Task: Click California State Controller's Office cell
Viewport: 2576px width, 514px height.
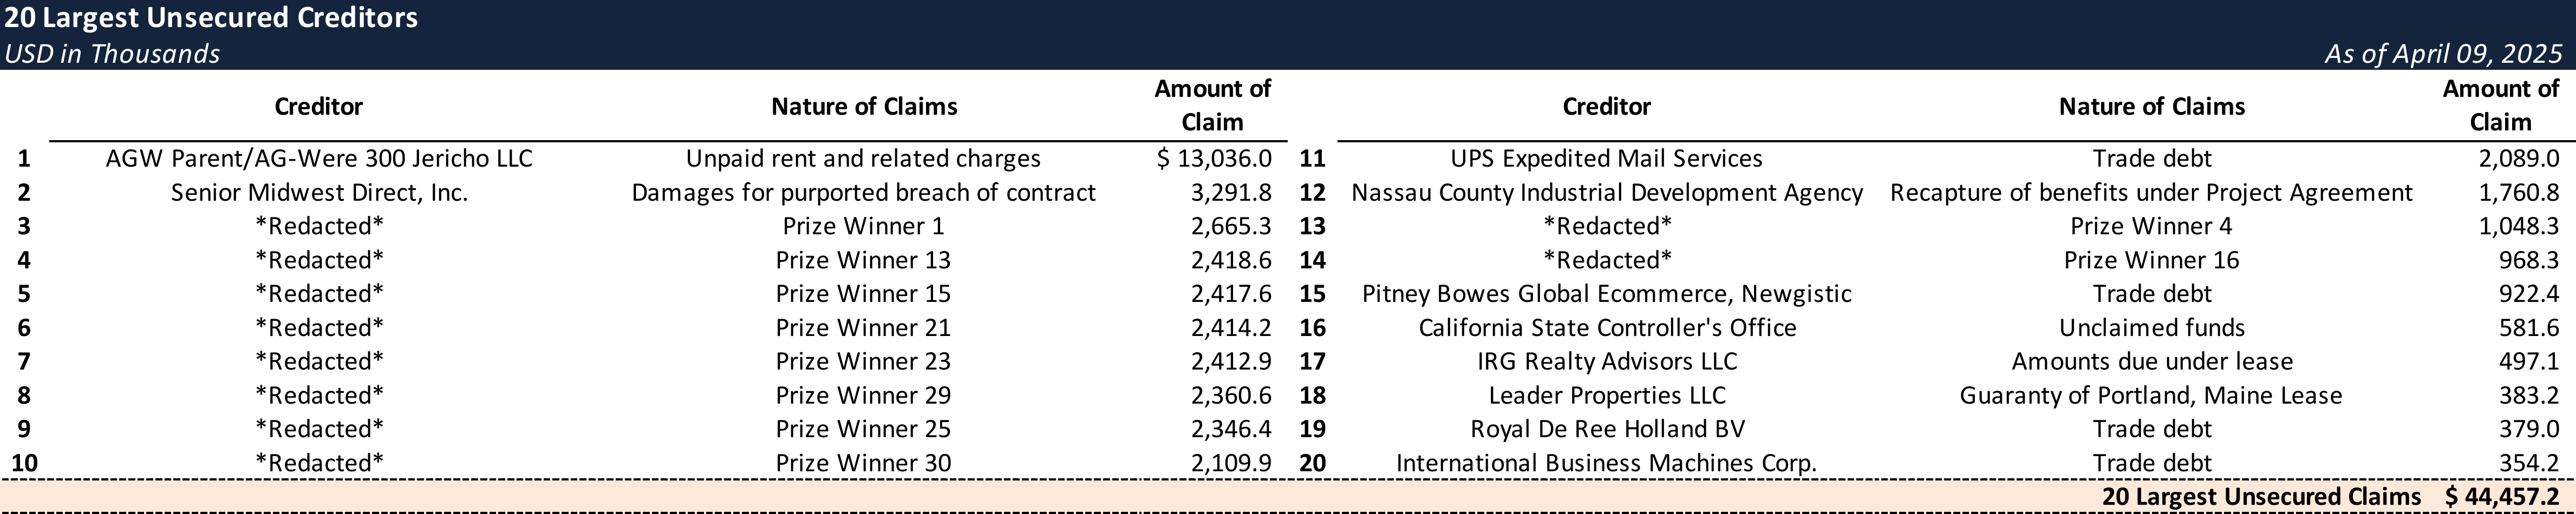Action: [x=1606, y=328]
